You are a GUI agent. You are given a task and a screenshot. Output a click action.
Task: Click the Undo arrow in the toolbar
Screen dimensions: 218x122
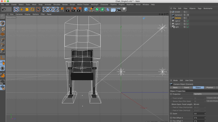4,9
